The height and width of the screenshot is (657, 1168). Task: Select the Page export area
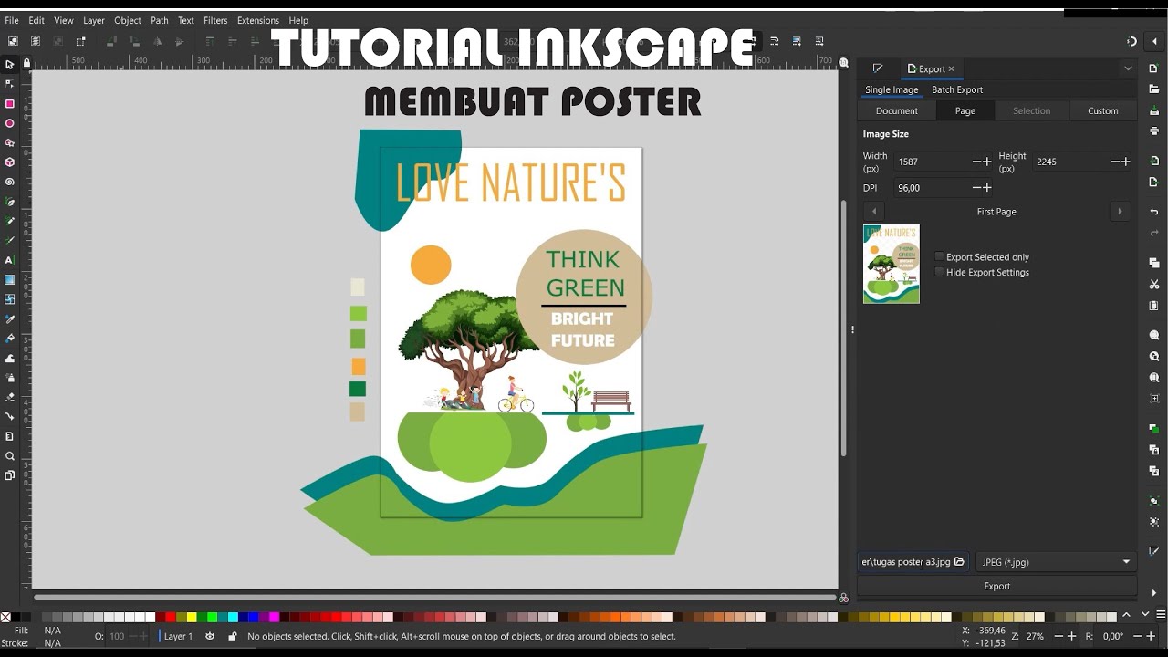click(x=965, y=110)
